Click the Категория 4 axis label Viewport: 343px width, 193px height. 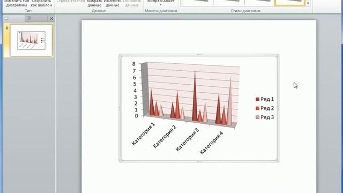[x=211, y=143]
